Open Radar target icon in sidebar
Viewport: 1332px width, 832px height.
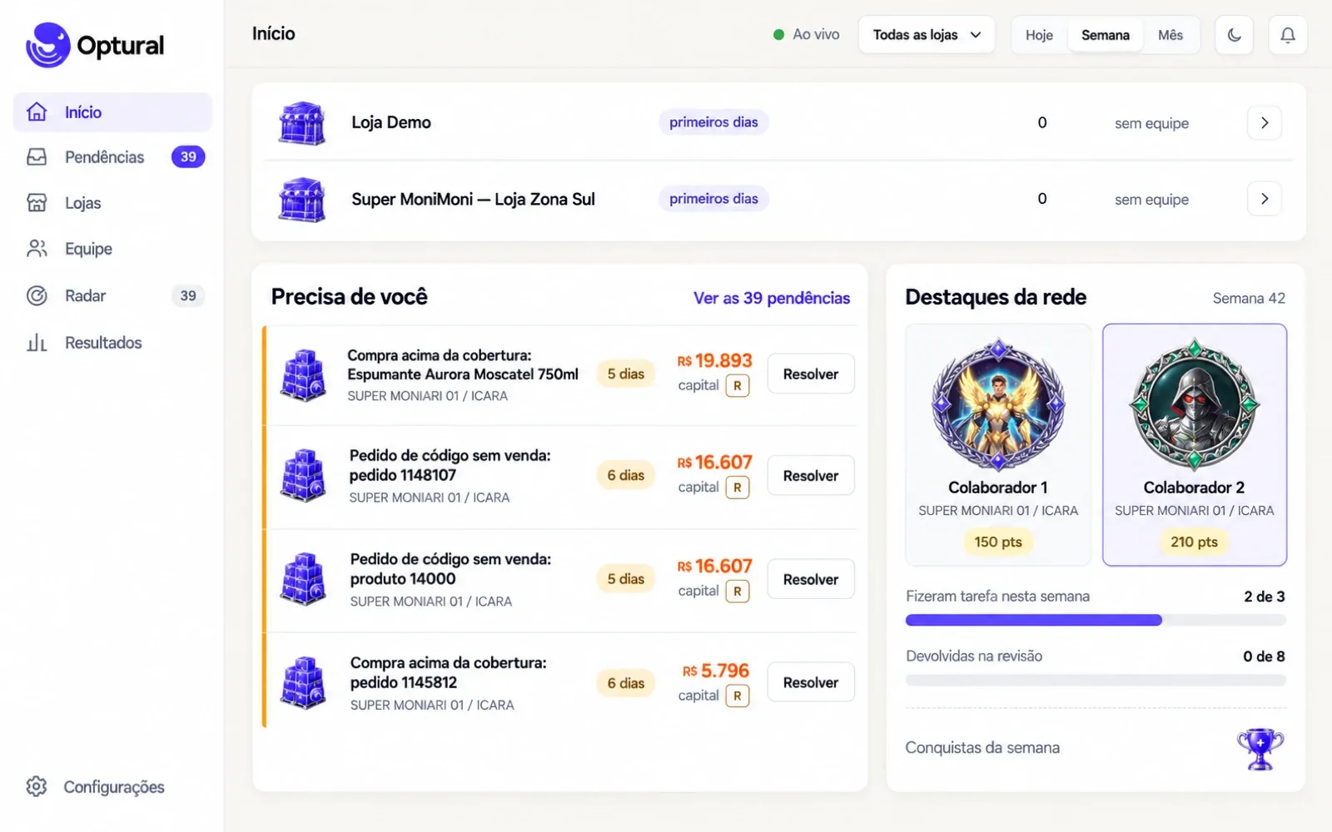[x=37, y=295]
